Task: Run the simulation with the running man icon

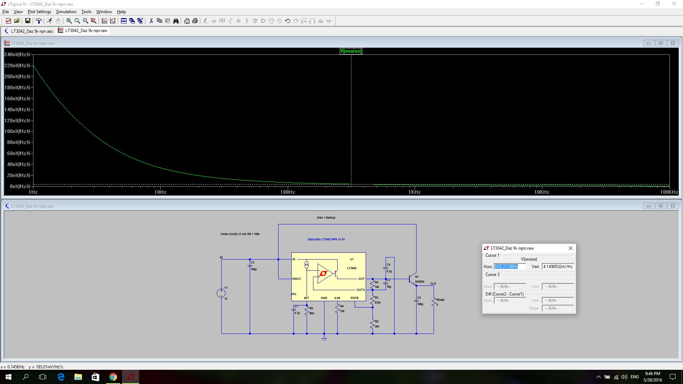Action: click(x=49, y=21)
